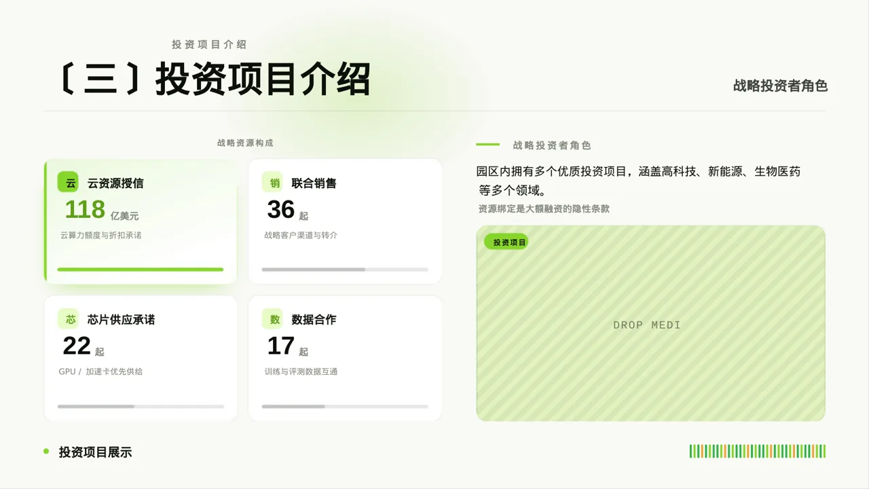
Task: Select the small 投资项目介绍 subtitle above heading
Action: [x=209, y=44]
